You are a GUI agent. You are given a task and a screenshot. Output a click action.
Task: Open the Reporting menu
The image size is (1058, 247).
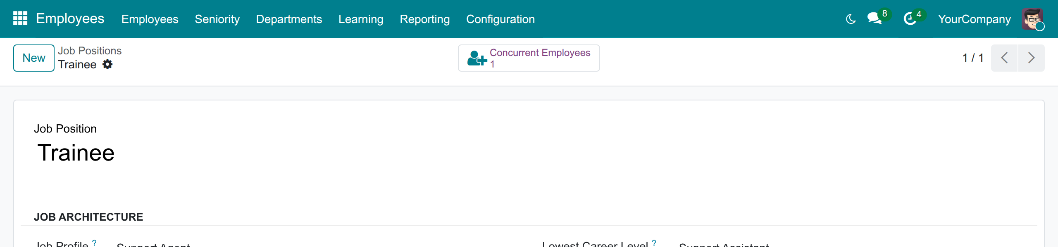coord(424,19)
